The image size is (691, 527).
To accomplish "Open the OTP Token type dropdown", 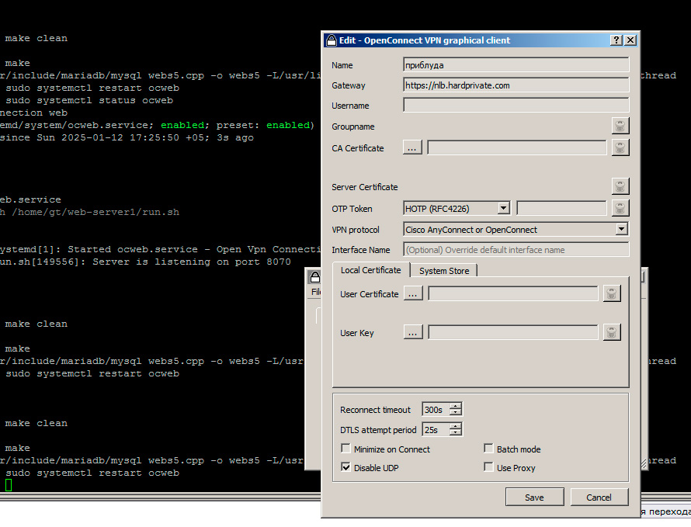I will pos(503,208).
